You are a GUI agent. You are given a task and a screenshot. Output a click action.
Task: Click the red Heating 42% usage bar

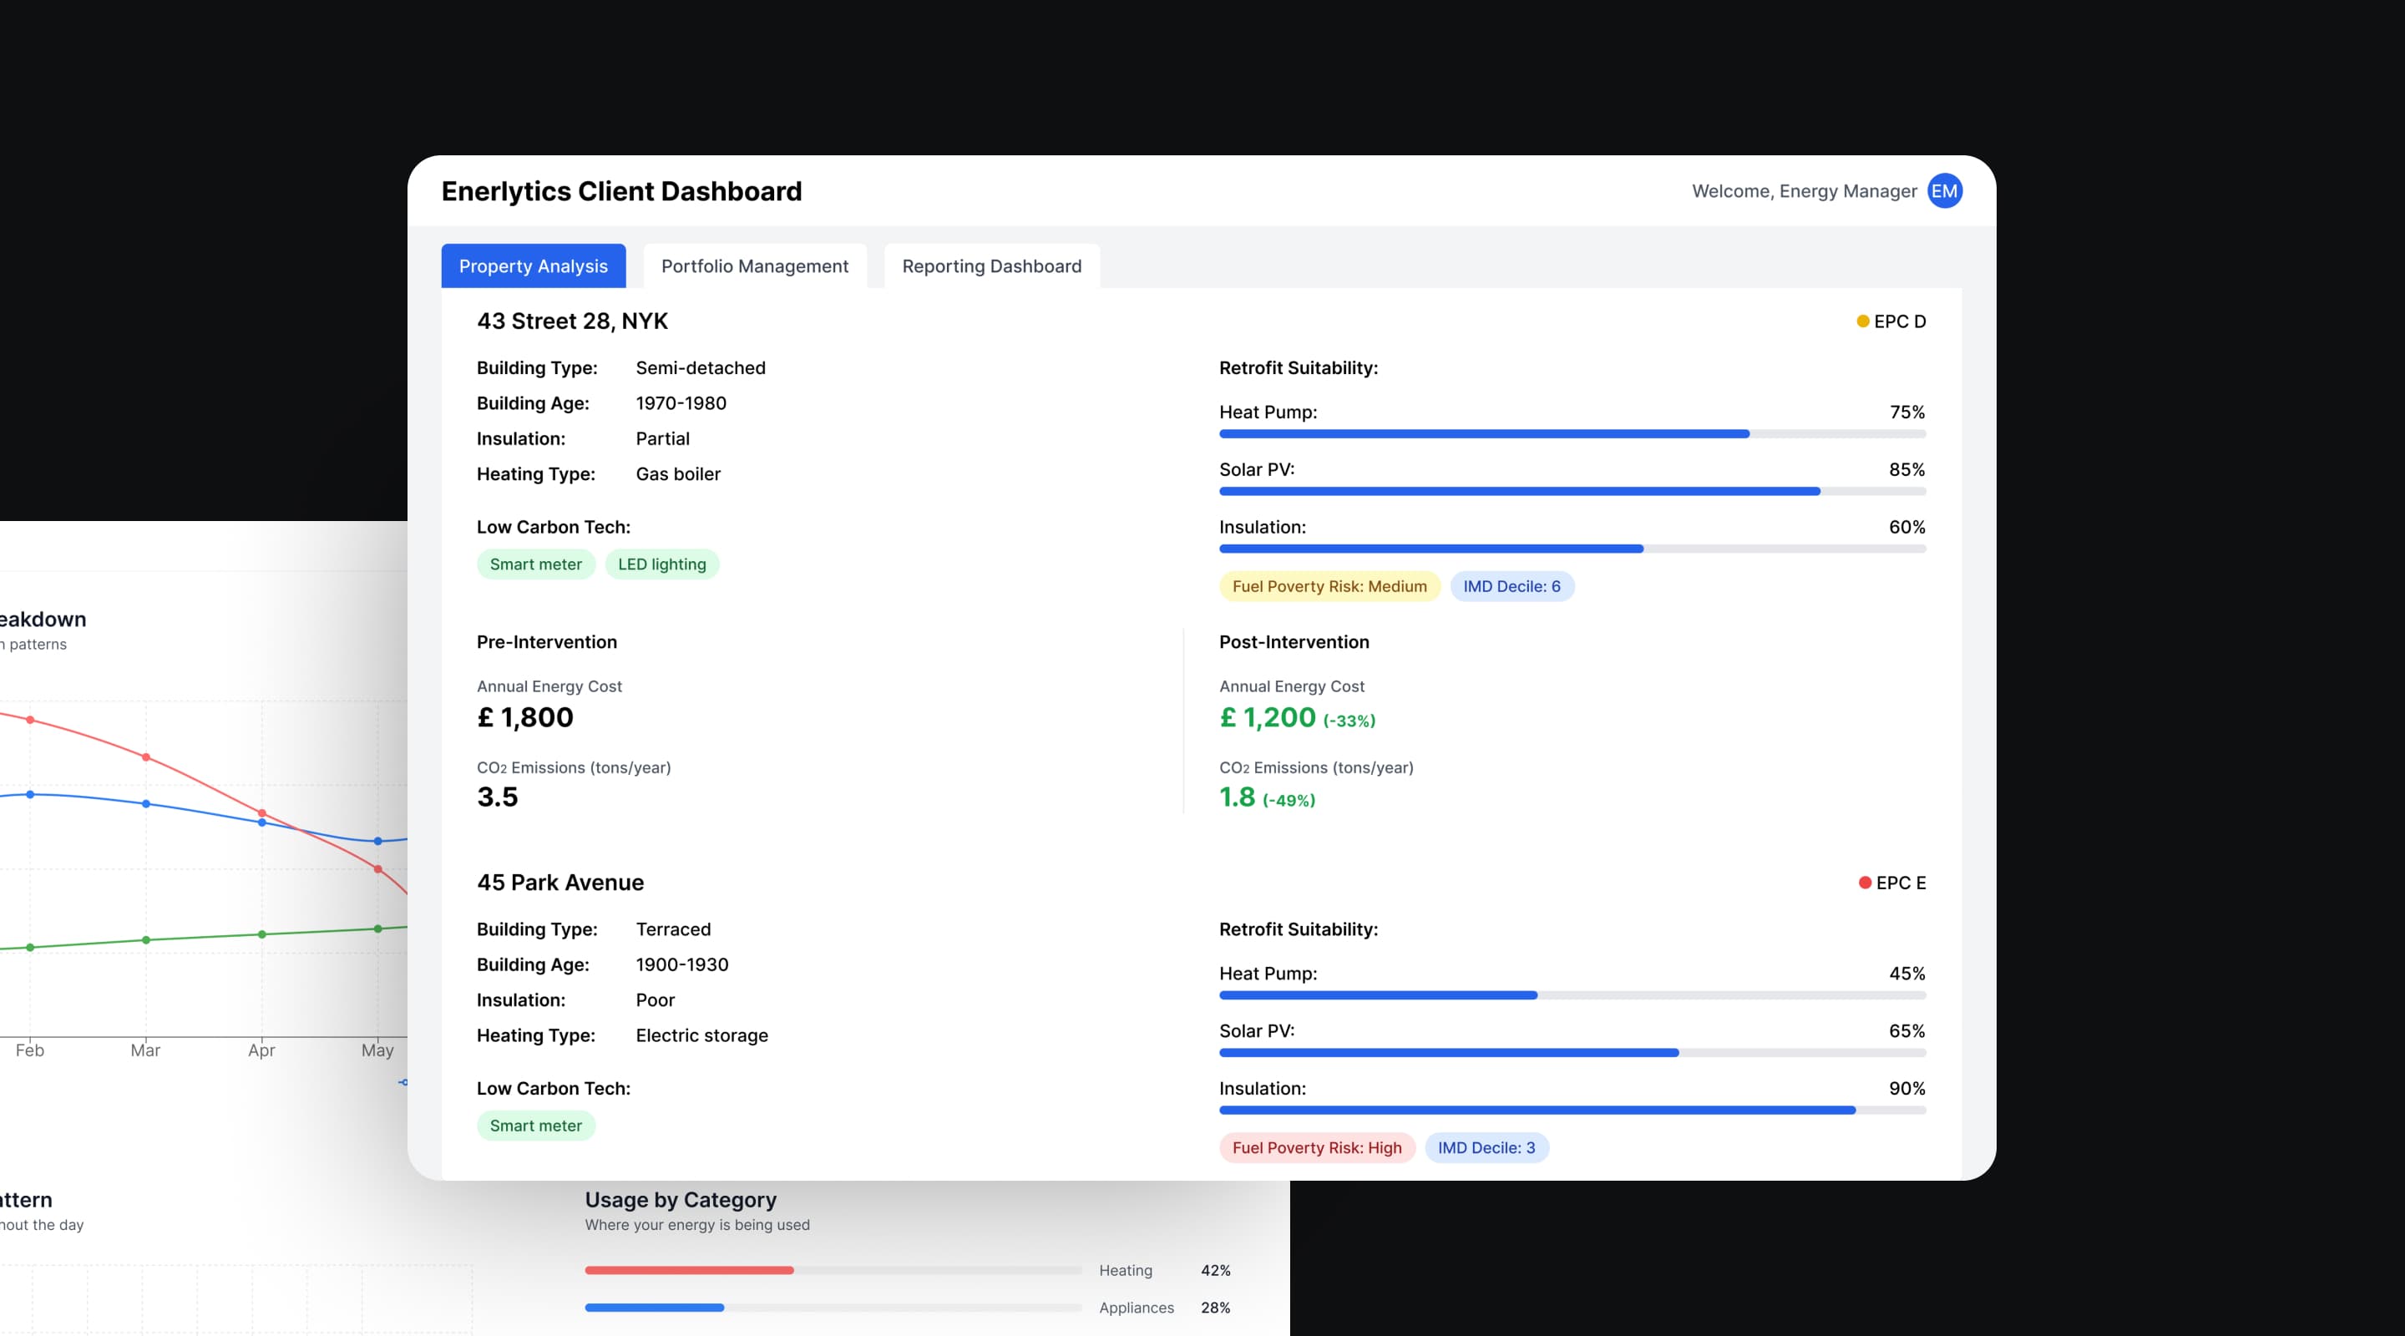[x=689, y=1270]
